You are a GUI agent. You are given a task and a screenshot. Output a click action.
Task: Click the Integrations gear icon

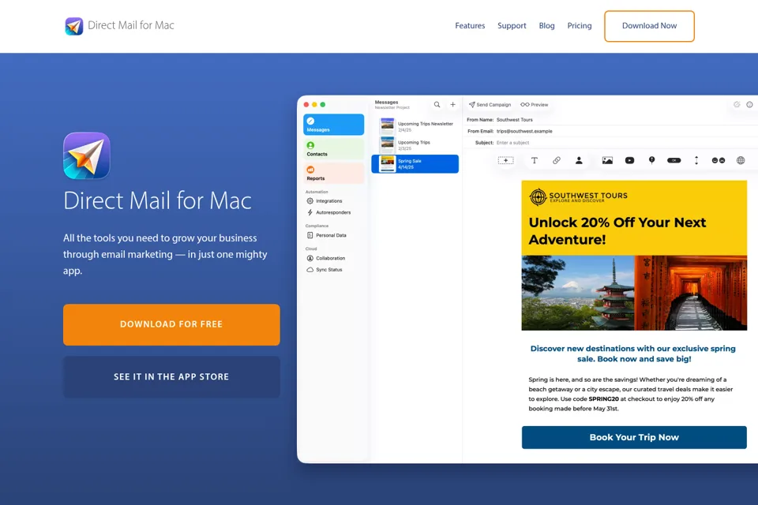click(310, 201)
